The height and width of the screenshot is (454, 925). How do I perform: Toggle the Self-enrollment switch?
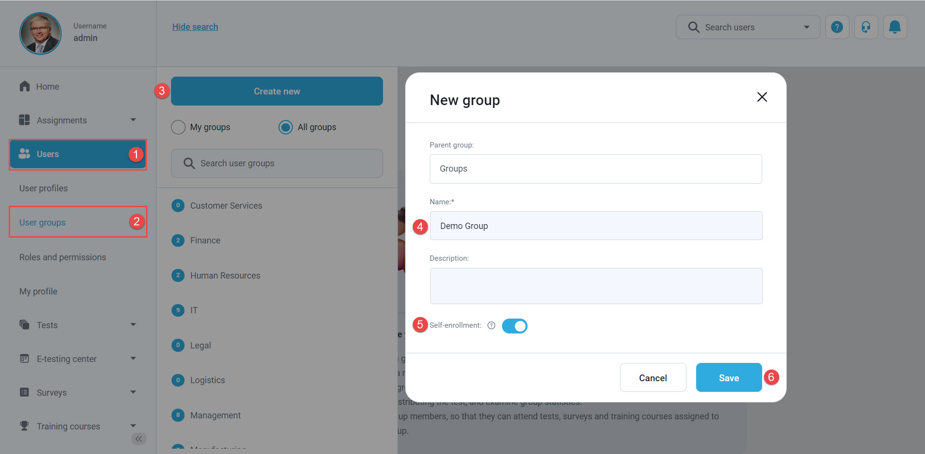(515, 326)
